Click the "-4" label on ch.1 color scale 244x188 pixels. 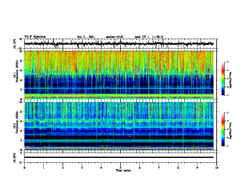227,70
